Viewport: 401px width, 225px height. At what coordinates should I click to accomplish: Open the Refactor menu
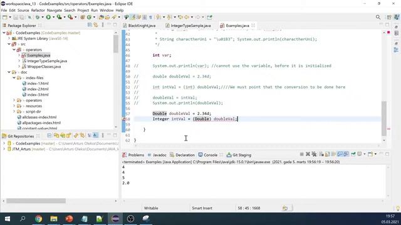point(38,10)
